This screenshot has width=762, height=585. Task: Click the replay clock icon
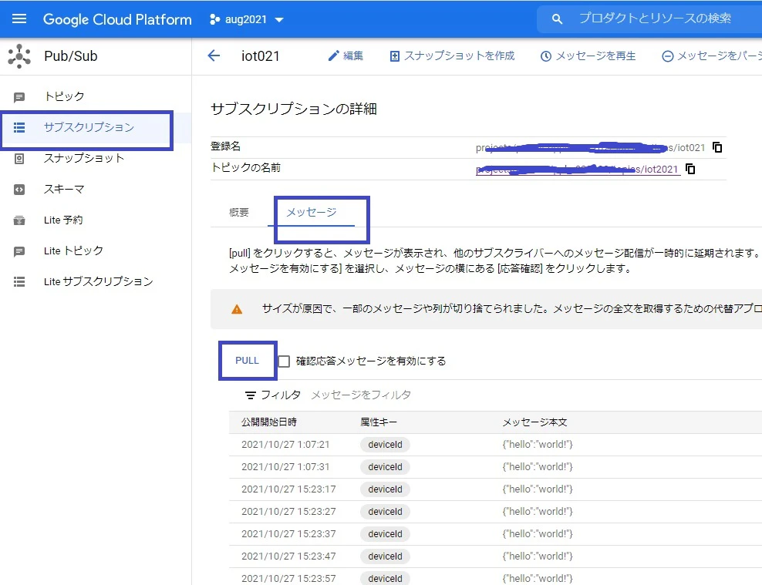tap(546, 56)
